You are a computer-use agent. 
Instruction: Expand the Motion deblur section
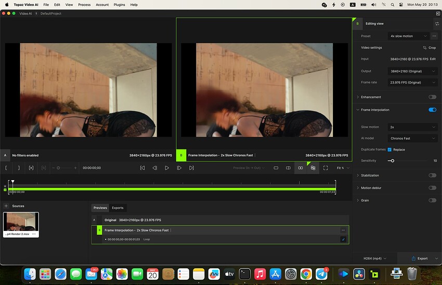[x=358, y=188]
